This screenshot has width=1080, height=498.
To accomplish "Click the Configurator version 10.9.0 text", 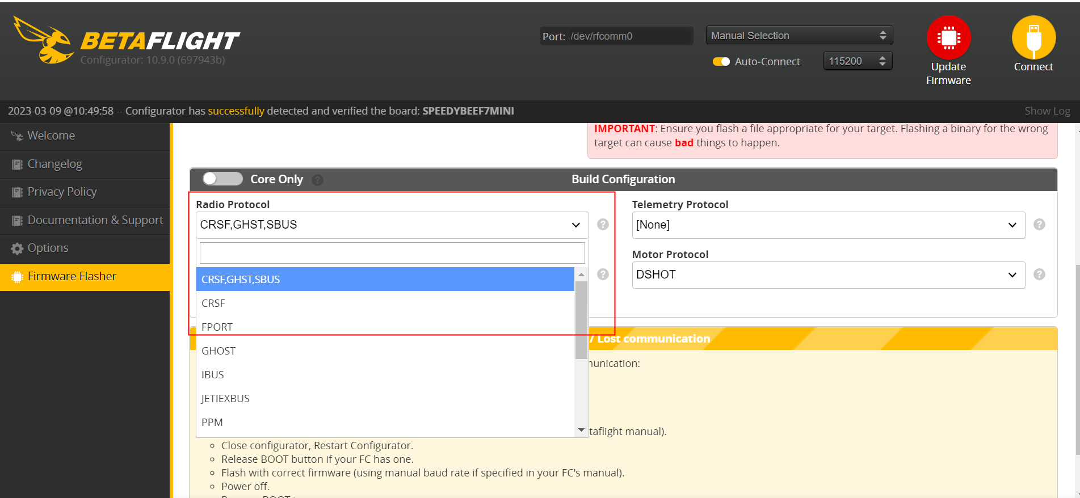I will click(x=153, y=60).
